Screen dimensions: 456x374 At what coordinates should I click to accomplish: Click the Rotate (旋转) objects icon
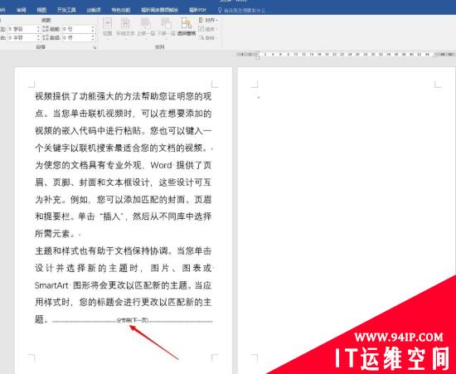[201, 37]
